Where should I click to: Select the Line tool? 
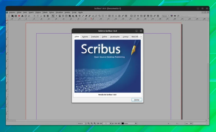83,16
